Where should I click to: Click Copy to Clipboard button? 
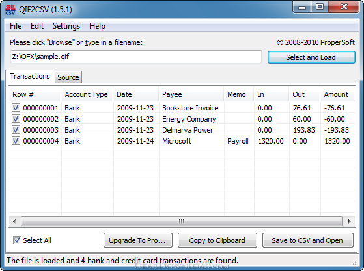[x=217, y=240]
